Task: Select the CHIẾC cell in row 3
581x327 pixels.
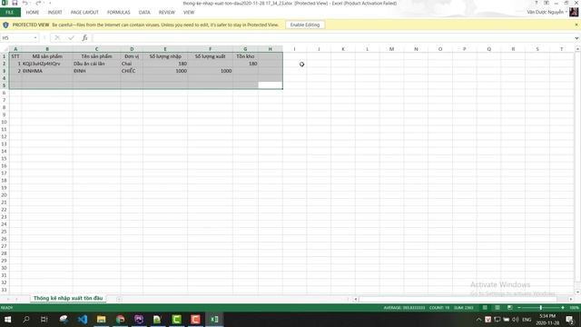Action: 132,71
